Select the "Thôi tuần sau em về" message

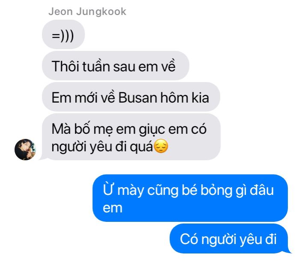coord(115,65)
